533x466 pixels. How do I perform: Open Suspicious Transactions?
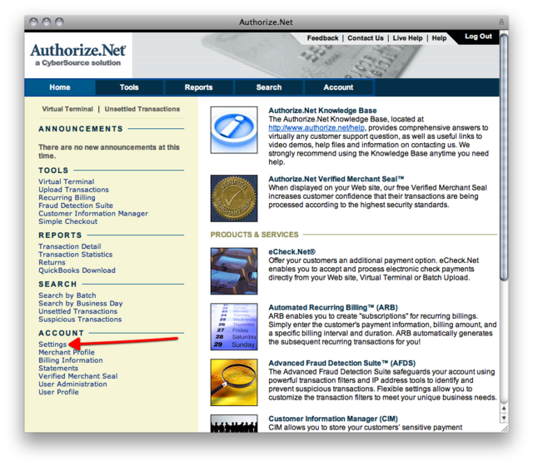click(x=80, y=320)
